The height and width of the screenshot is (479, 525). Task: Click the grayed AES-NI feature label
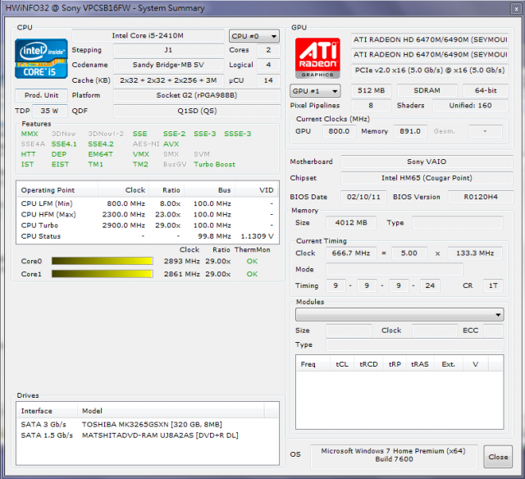tap(146, 144)
